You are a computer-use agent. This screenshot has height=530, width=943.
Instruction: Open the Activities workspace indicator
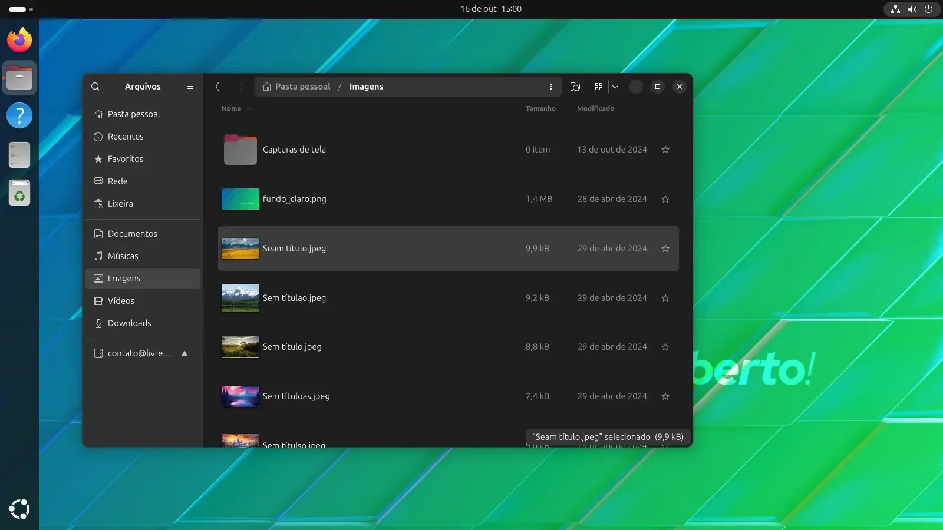[x=21, y=9]
